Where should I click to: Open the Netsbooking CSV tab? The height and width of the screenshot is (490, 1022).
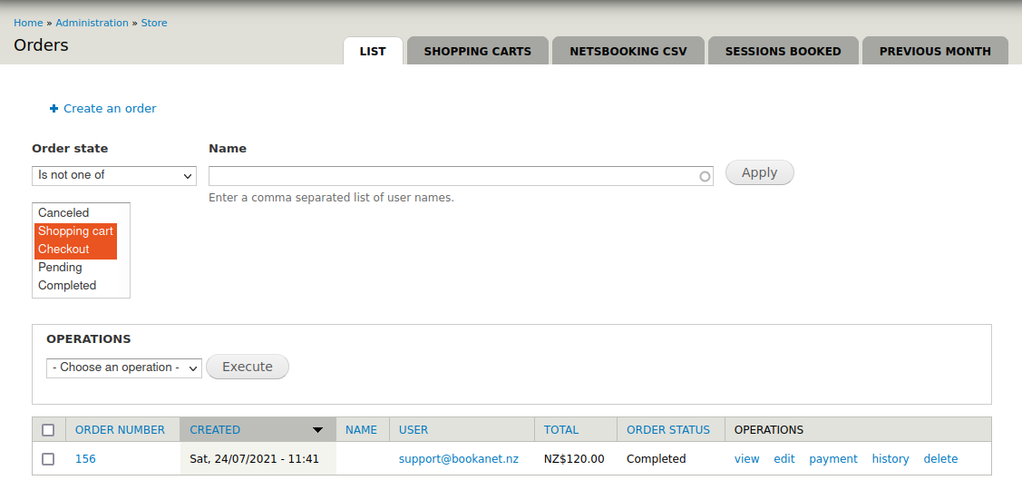click(628, 52)
